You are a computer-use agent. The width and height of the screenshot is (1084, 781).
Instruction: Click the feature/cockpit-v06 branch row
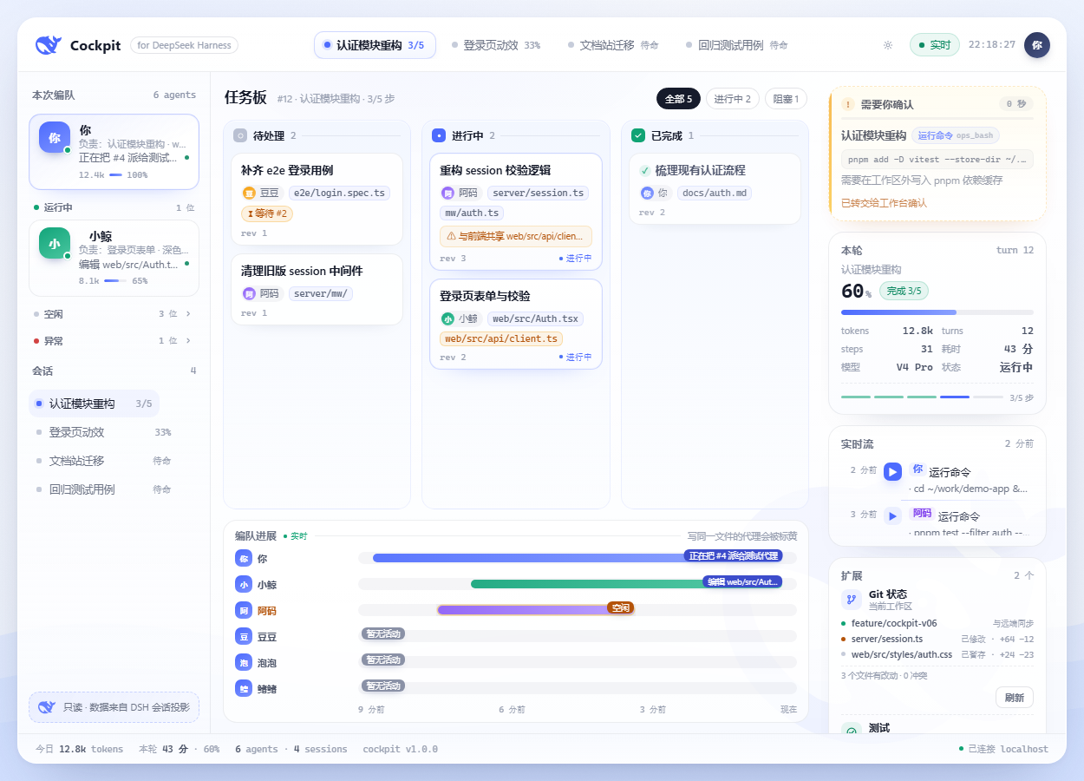[937, 623]
